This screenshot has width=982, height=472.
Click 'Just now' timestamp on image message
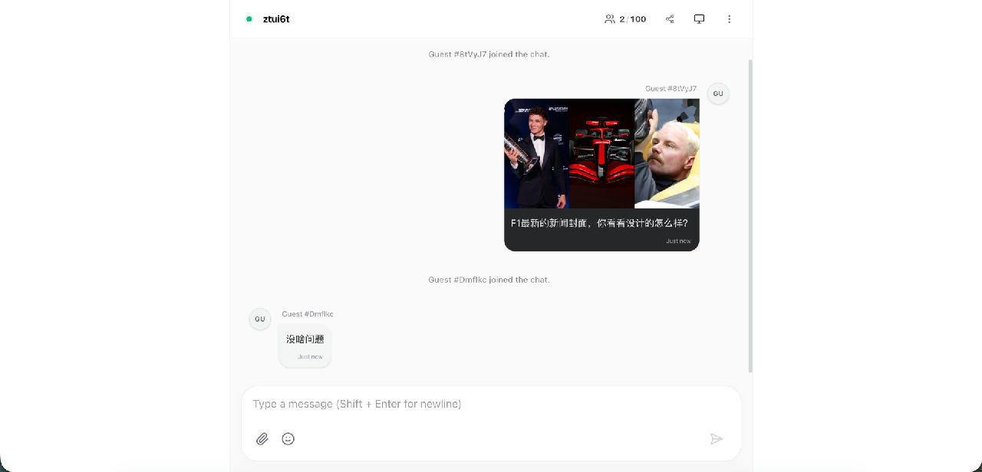point(678,241)
